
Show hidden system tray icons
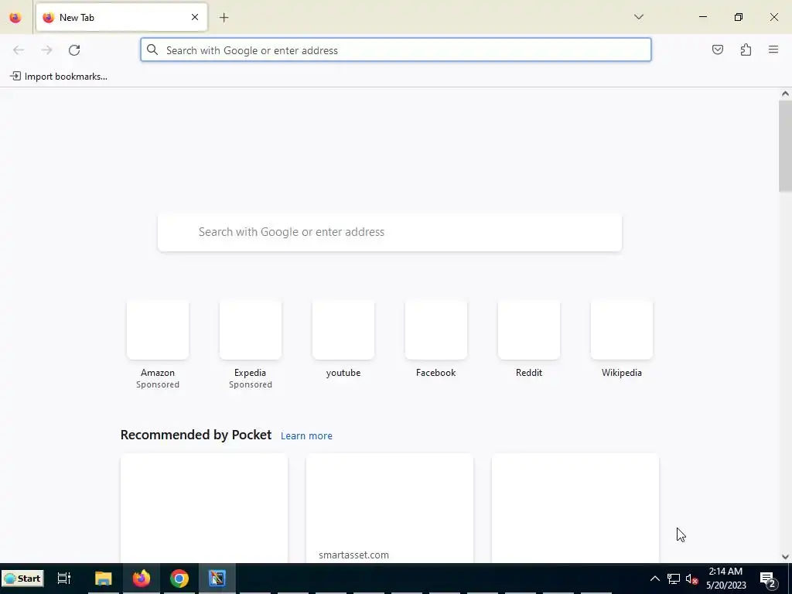tap(654, 579)
